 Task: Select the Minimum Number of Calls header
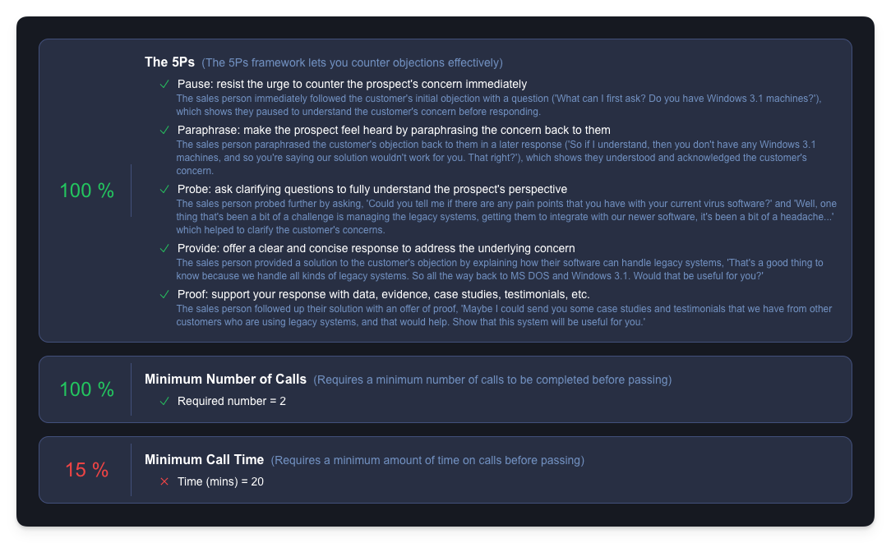(226, 380)
